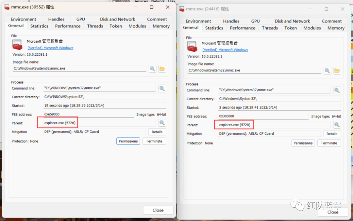
Task: Click parent process magnifier in mmc.exe (24416) window
Action: click(x=337, y=125)
